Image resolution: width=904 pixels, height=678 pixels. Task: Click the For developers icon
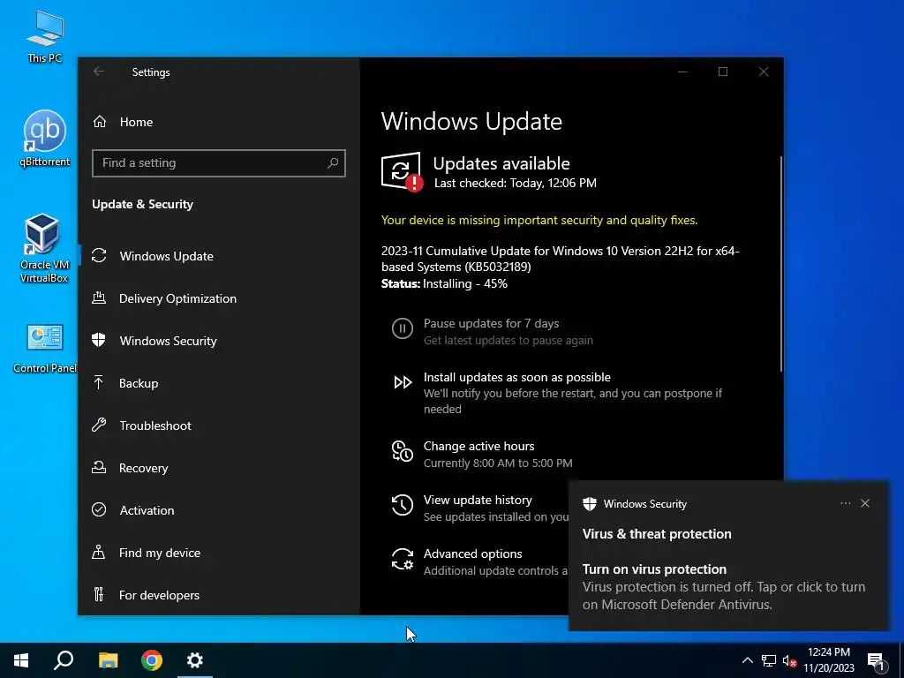coord(99,594)
